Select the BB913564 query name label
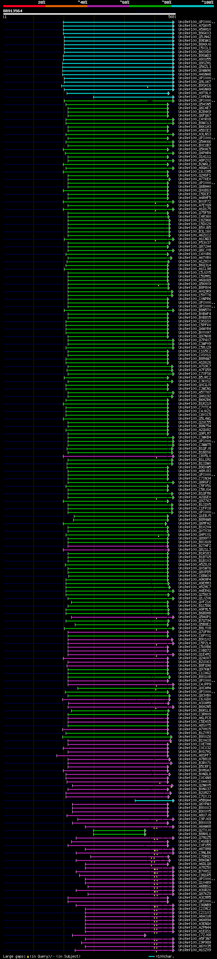 (x=13, y=11)
